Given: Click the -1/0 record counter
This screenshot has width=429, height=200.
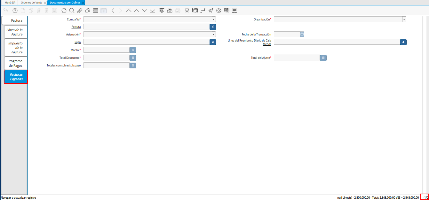Looking at the screenshot, I should coord(425,198).
